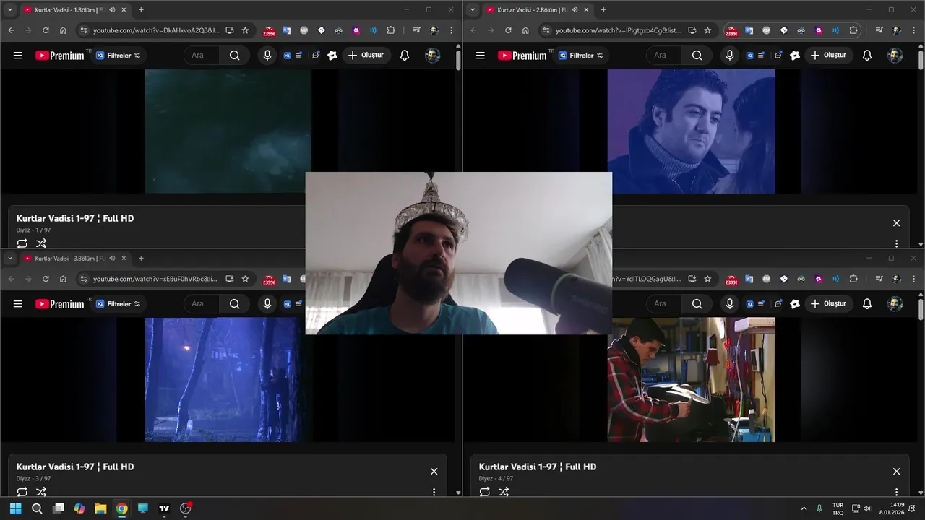
Task: Show hidden system tray icons chevron
Action: pyautogui.click(x=804, y=508)
